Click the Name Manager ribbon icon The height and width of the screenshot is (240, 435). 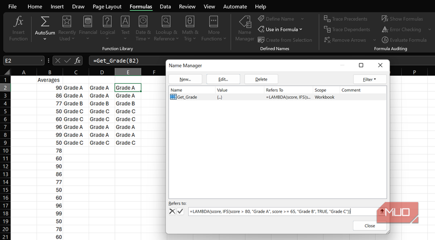[245, 28]
